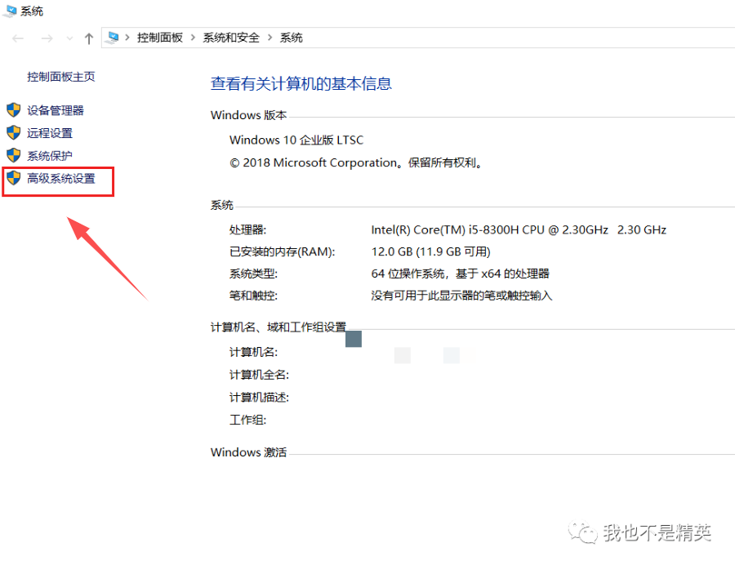Go back using the back arrow

(x=18, y=38)
